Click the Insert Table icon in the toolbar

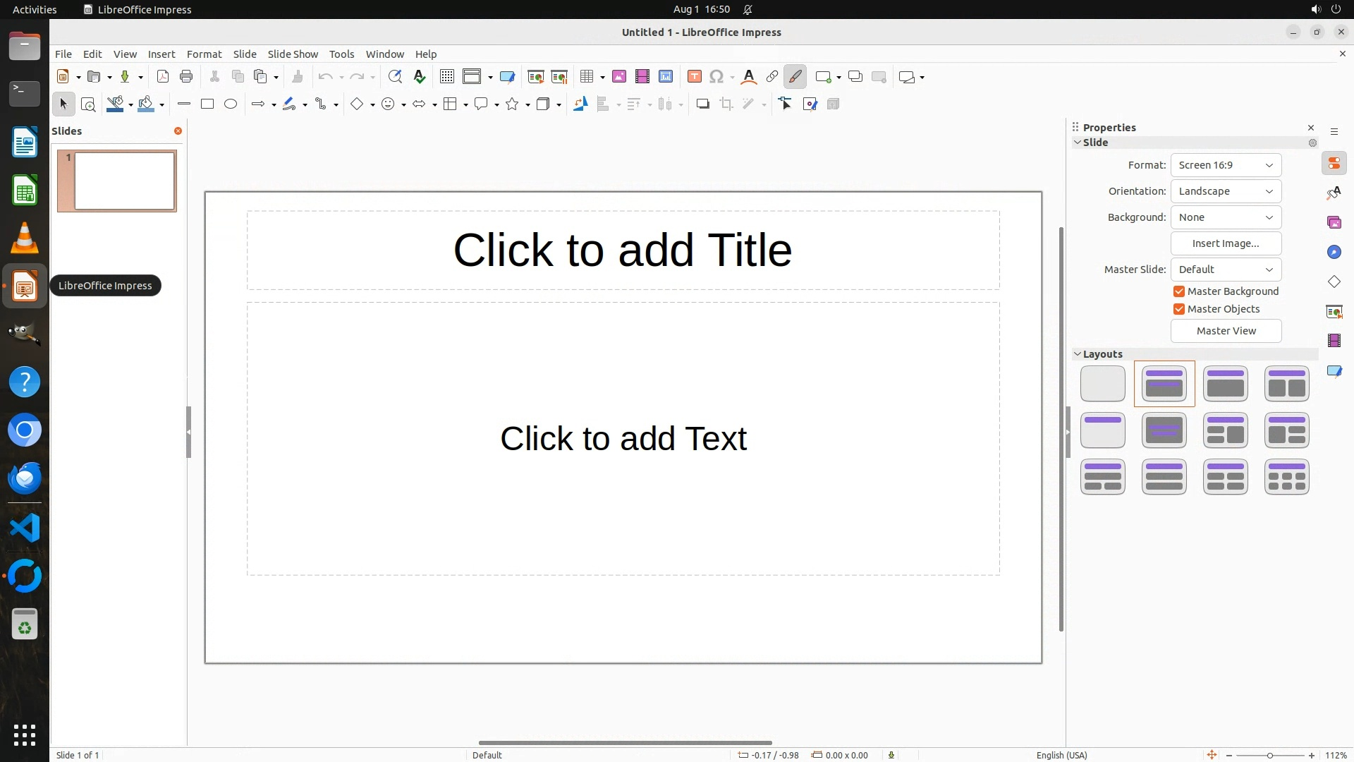[586, 77]
